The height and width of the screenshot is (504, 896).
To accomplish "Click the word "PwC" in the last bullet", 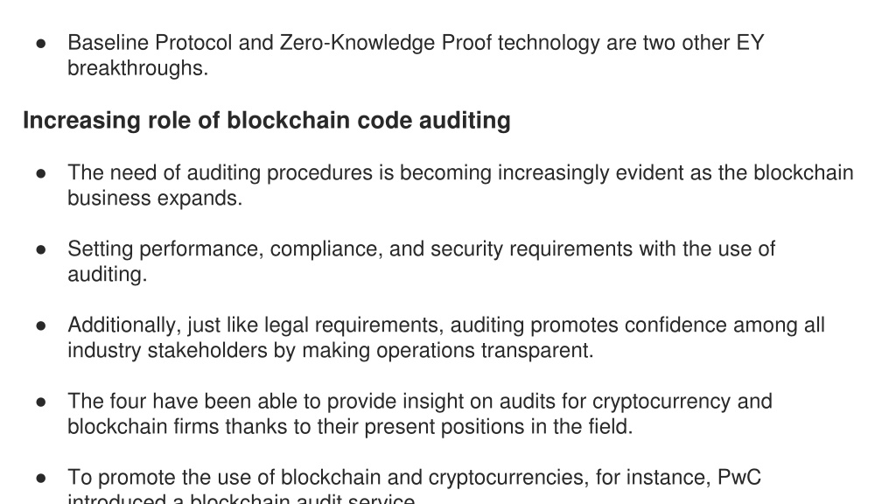I will pyautogui.click(x=738, y=477).
